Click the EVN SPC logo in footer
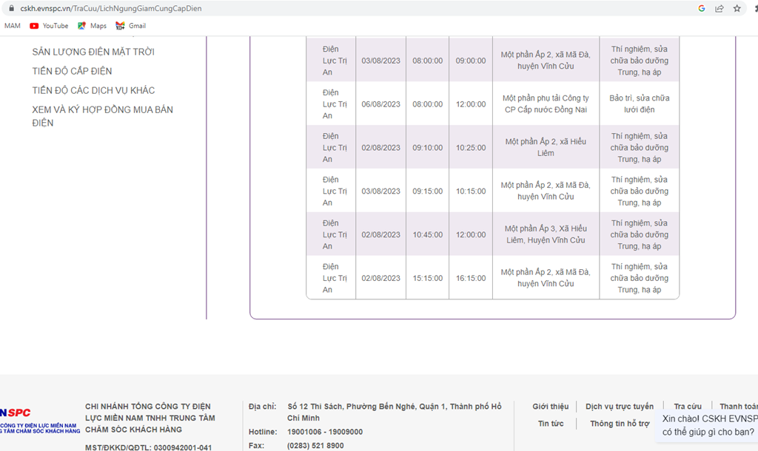Screen dimensions: 758x451 pyautogui.click(x=40, y=421)
